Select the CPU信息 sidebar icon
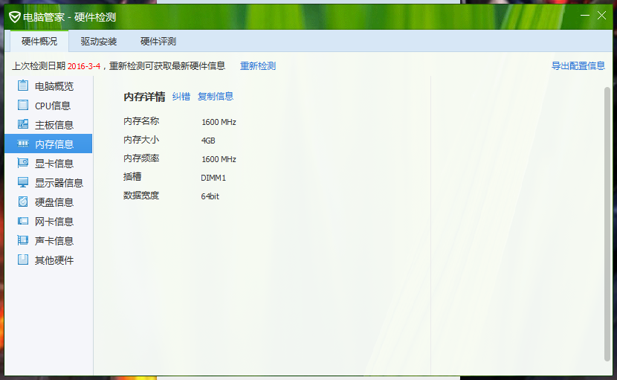 23,105
